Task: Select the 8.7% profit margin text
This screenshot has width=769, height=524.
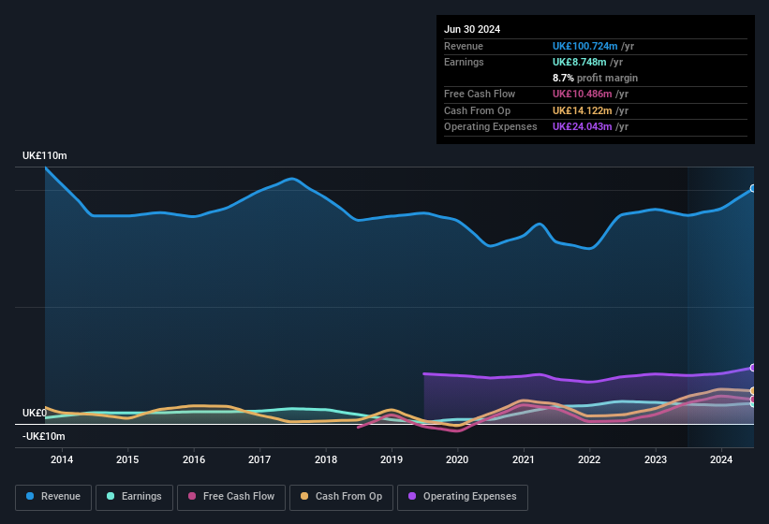Action: point(595,78)
